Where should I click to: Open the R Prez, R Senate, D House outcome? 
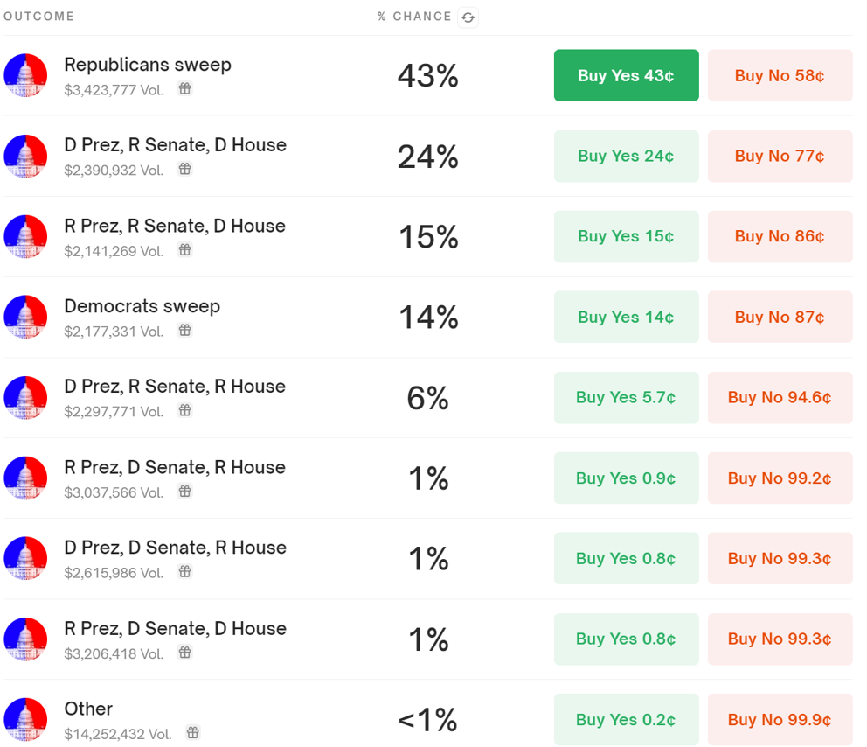[175, 226]
